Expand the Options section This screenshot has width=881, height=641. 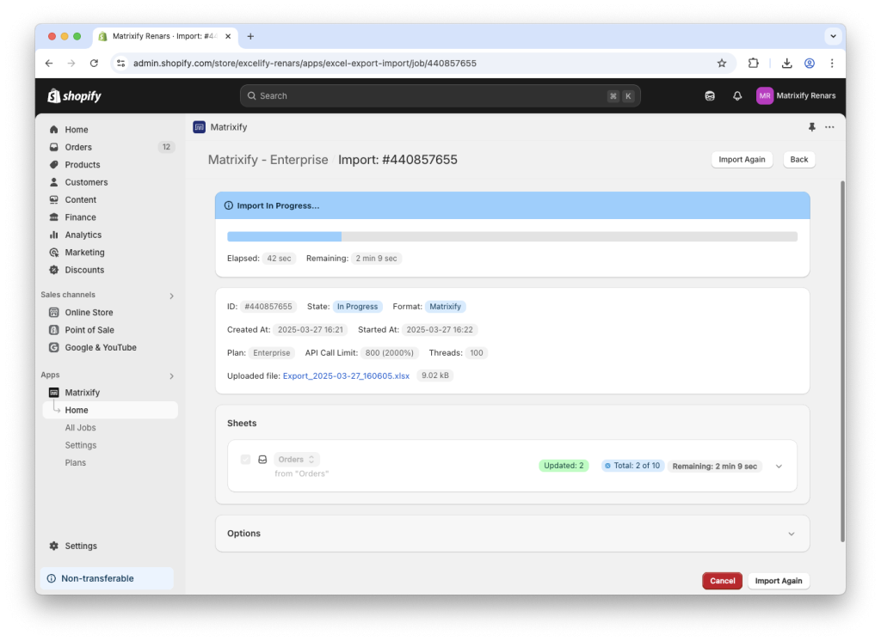(x=791, y=533)
